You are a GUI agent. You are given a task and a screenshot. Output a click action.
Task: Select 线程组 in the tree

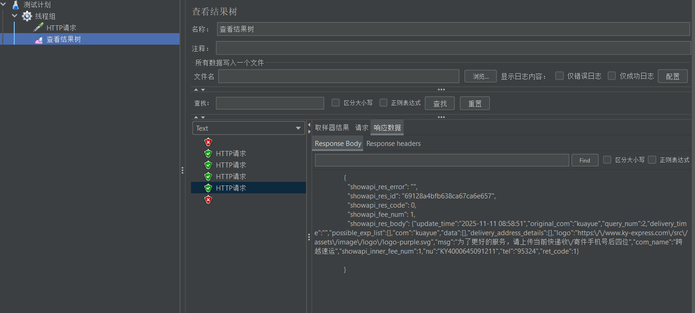coord(45,16)
